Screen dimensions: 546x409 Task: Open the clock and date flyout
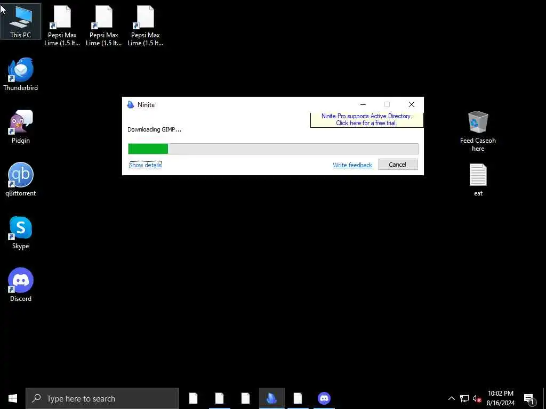(x=500, y=398)
